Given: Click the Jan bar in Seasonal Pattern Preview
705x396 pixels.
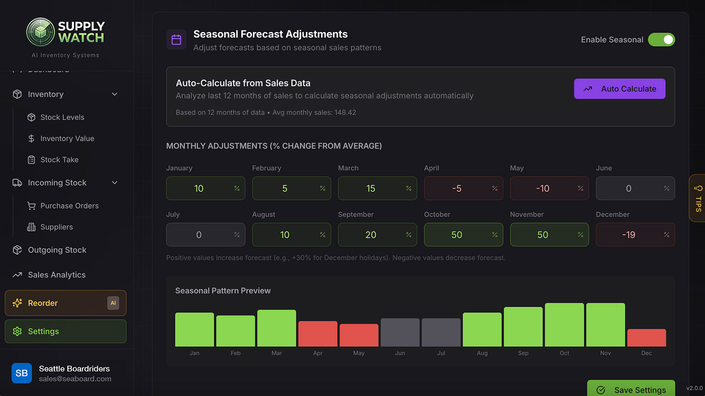Looking at the screenshot, I should pyautogui.click(x=194, y=330).
